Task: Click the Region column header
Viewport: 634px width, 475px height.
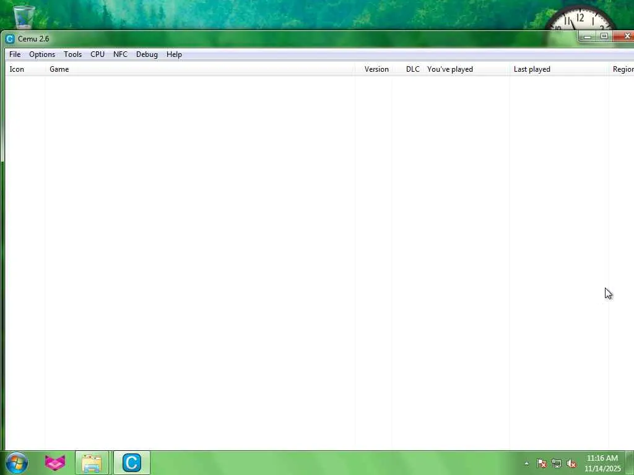Action: 622,69
